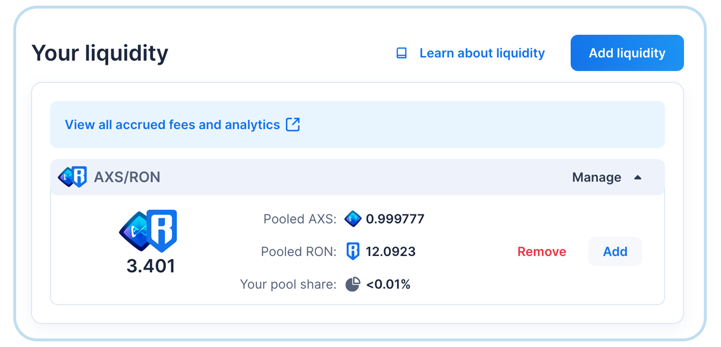The height and width of the screenshot is (347, 721).
Task: Click the book icon beside Learn about liquidity
Action: click(401, 53)
